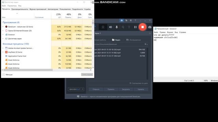Image resolution: width=218 pixels, height=122 pixels.
Task: Switch to the Производительность tab
Action: coord(20,9)
